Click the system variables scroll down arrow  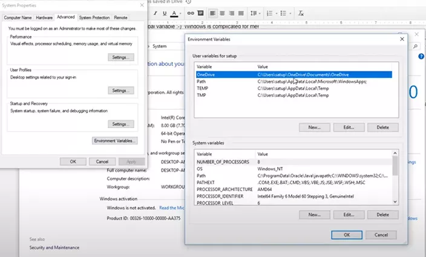pyautogui.click(x=395, y=201)
